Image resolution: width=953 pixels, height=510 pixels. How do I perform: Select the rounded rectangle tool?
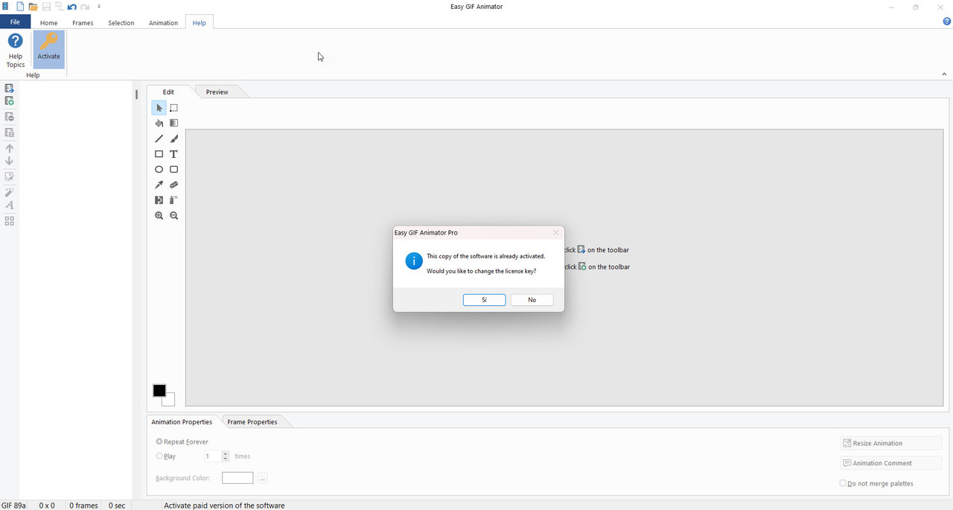point(173,170)
